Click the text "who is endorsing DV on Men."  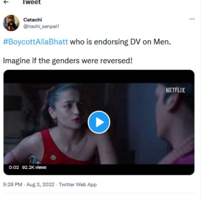(121, 42)
